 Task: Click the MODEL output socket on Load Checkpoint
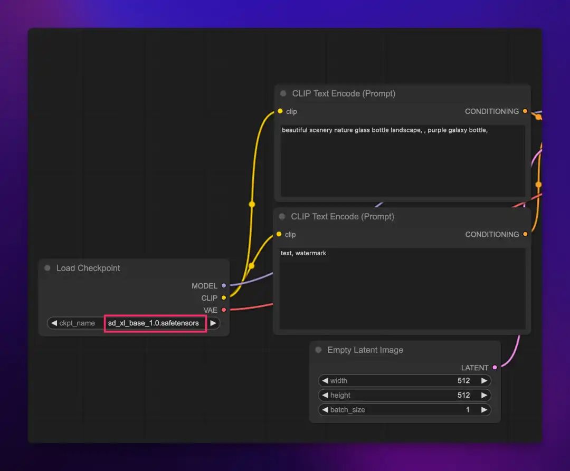pos(224,286)
